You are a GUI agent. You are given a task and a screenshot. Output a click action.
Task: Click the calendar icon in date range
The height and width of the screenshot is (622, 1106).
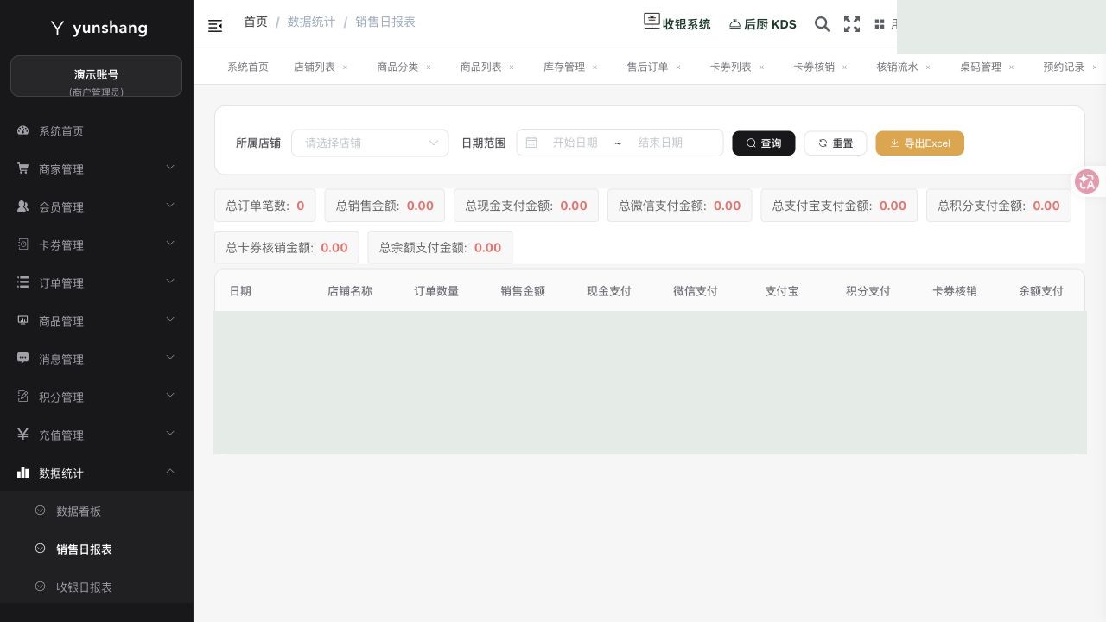531,143
